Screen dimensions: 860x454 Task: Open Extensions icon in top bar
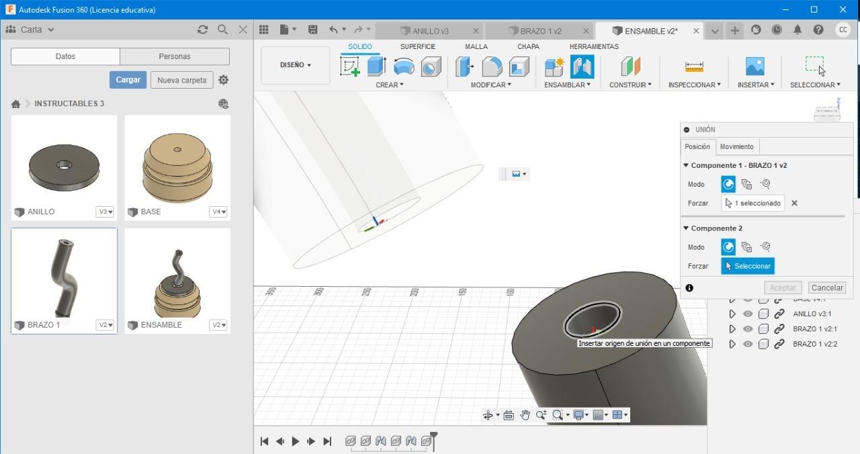click(x=756, y=30)
